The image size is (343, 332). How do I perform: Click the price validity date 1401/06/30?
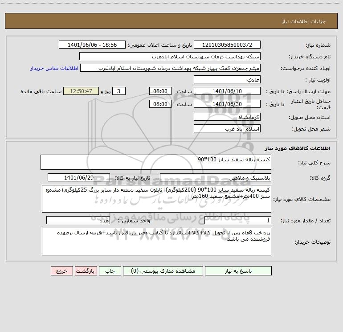227,104
